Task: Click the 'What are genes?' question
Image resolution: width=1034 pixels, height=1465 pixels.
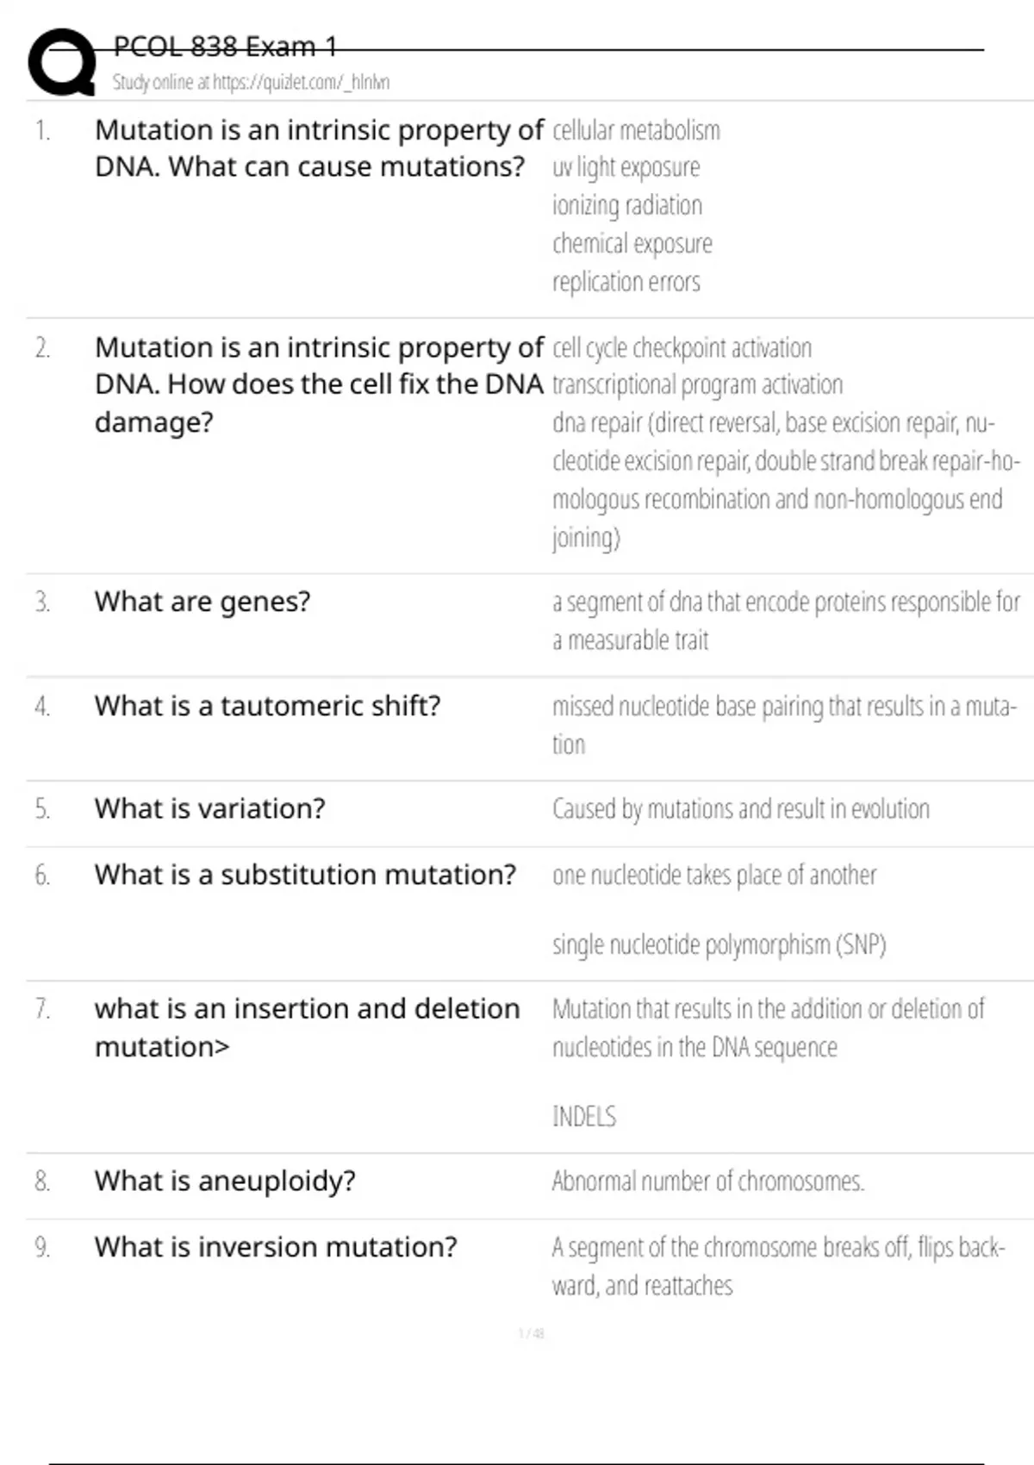Action: tap(202, 602)
